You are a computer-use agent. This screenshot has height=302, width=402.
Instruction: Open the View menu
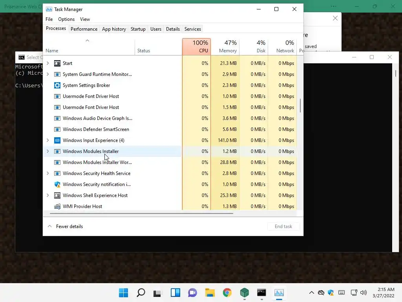click(x=85, y=19)
